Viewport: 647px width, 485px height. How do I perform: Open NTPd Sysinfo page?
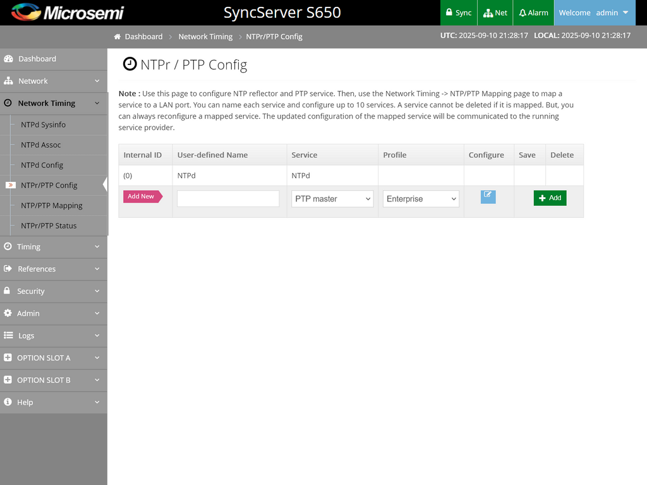point(44,124)
